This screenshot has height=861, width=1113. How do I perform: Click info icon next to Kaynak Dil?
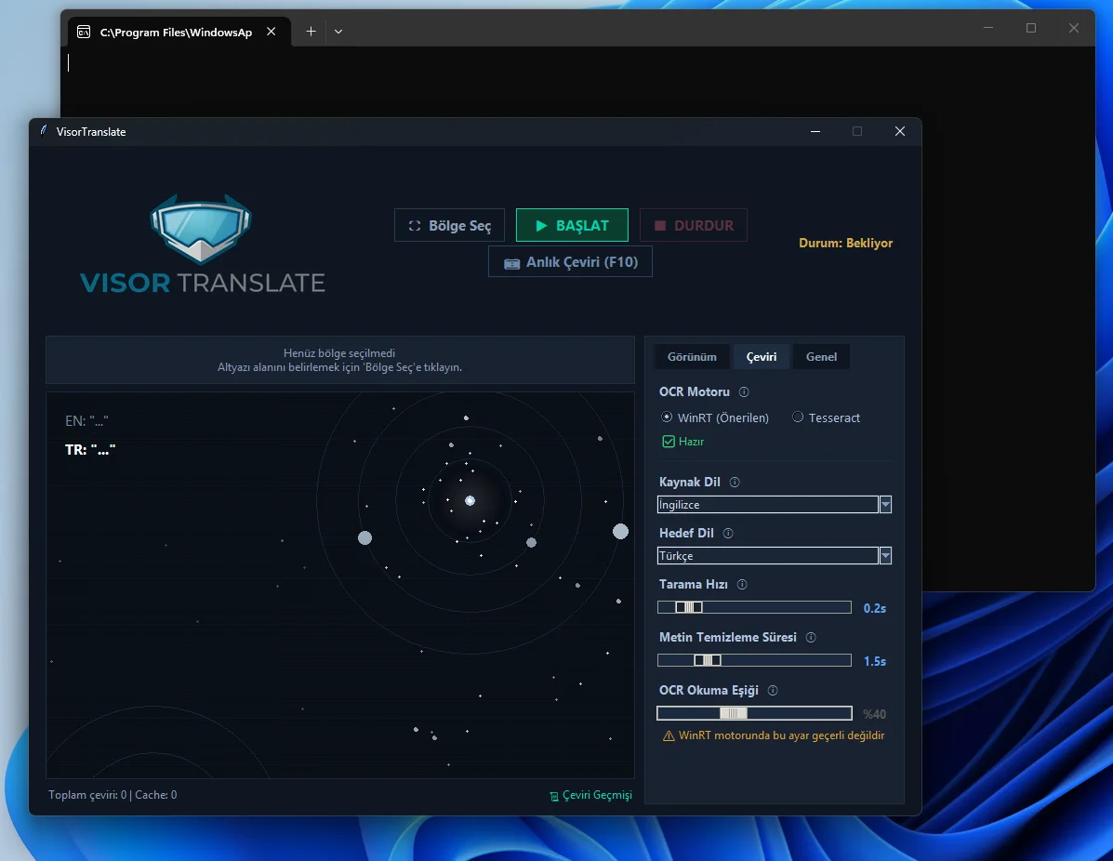point(735,482)
